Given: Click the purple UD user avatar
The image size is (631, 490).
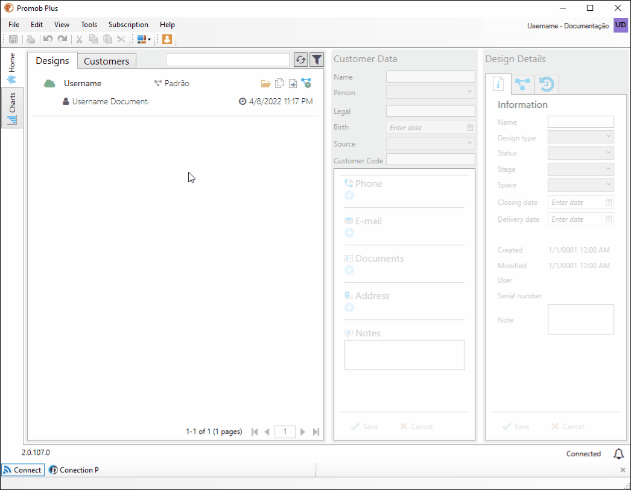Looking at the screenshot, I should coord(621,25).
